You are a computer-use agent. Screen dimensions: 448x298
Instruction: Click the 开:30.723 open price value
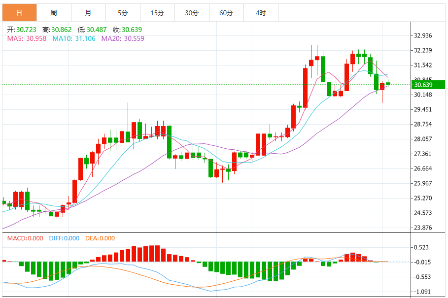click(x=22, y=30)
